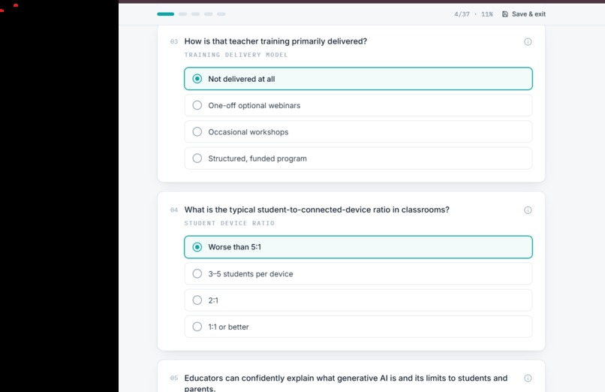Click question 03 title about teacher training
The height and width of the screenshot is (392, 605).
pos(275,41)
